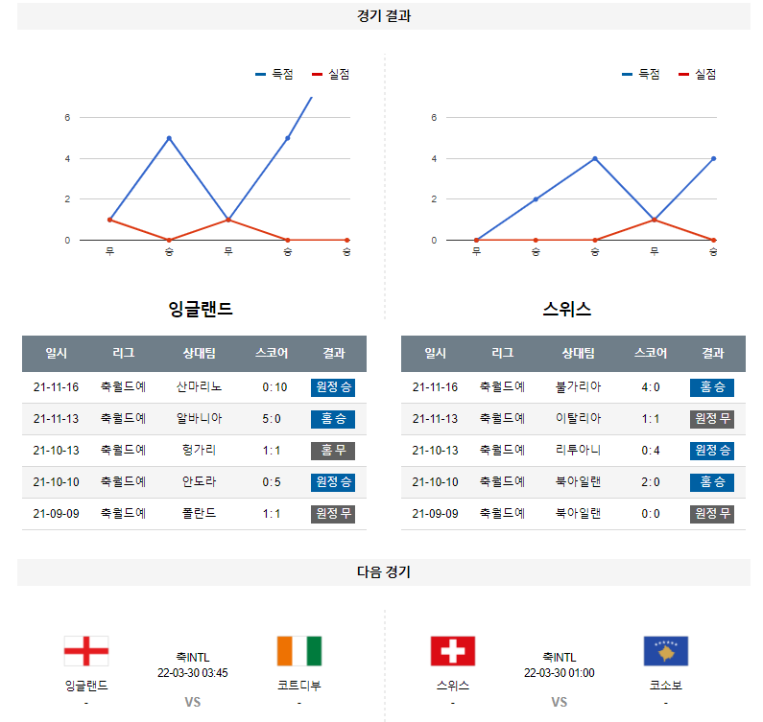This screenshot has width=763, height=722.
Task: Click England table 일시 column header
Action: click(56, 354)
